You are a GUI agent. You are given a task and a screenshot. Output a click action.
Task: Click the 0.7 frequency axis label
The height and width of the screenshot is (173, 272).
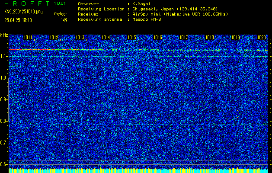[x=4, y=143]
